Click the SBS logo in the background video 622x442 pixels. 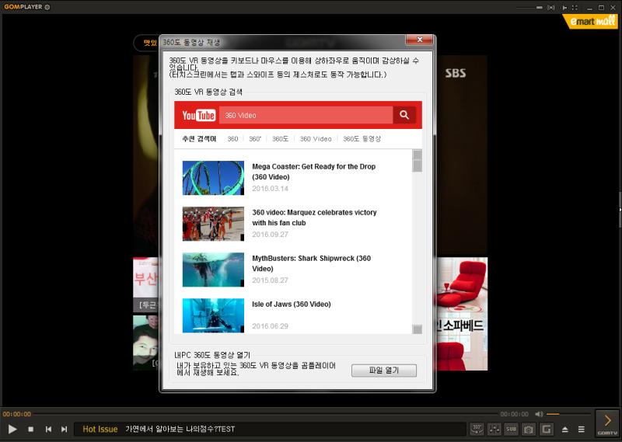pyautogui.click(x=455, y=73)
